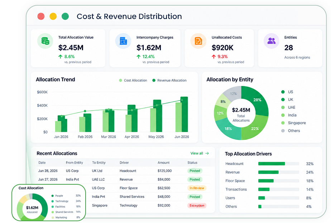The height and width of the screenshot is (223, 331).
Task: Click the Posted badge for the $84,000 row
Action: click(x=195, y=179)
